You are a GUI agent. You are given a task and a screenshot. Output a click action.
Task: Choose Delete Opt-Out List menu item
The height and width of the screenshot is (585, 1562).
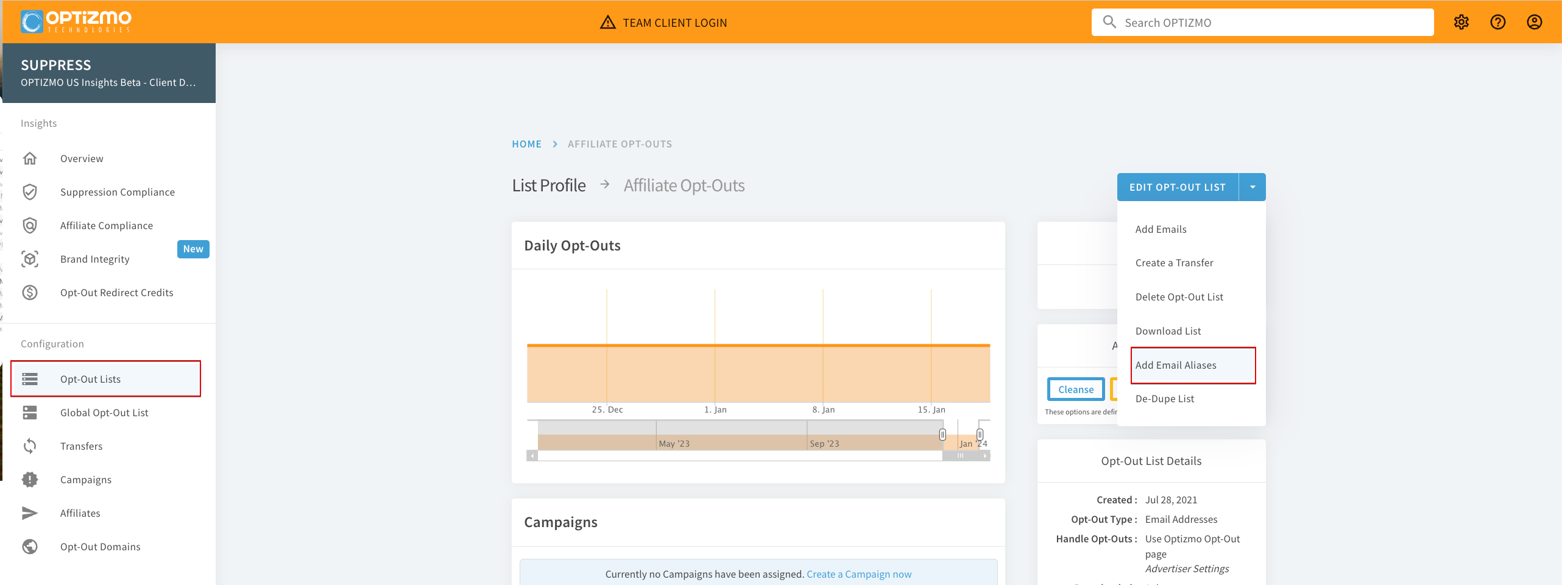pos(1179,297)
